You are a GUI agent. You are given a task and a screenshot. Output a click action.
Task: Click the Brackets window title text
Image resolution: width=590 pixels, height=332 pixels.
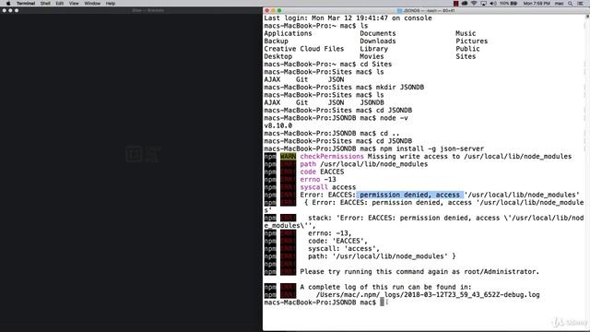[147, 10]
